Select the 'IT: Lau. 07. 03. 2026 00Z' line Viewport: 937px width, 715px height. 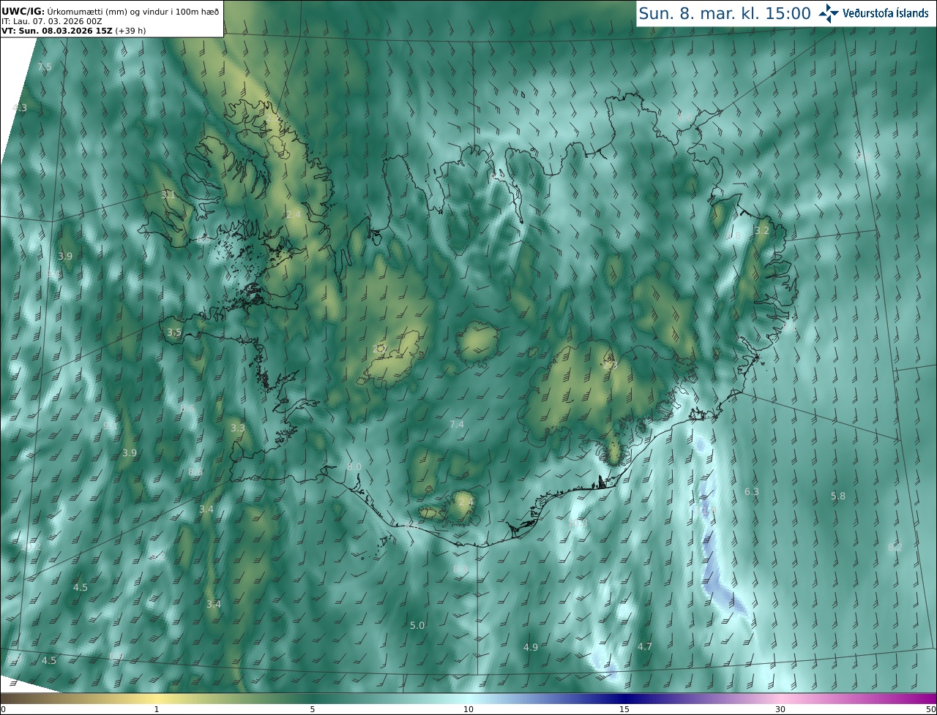point(52,22)
